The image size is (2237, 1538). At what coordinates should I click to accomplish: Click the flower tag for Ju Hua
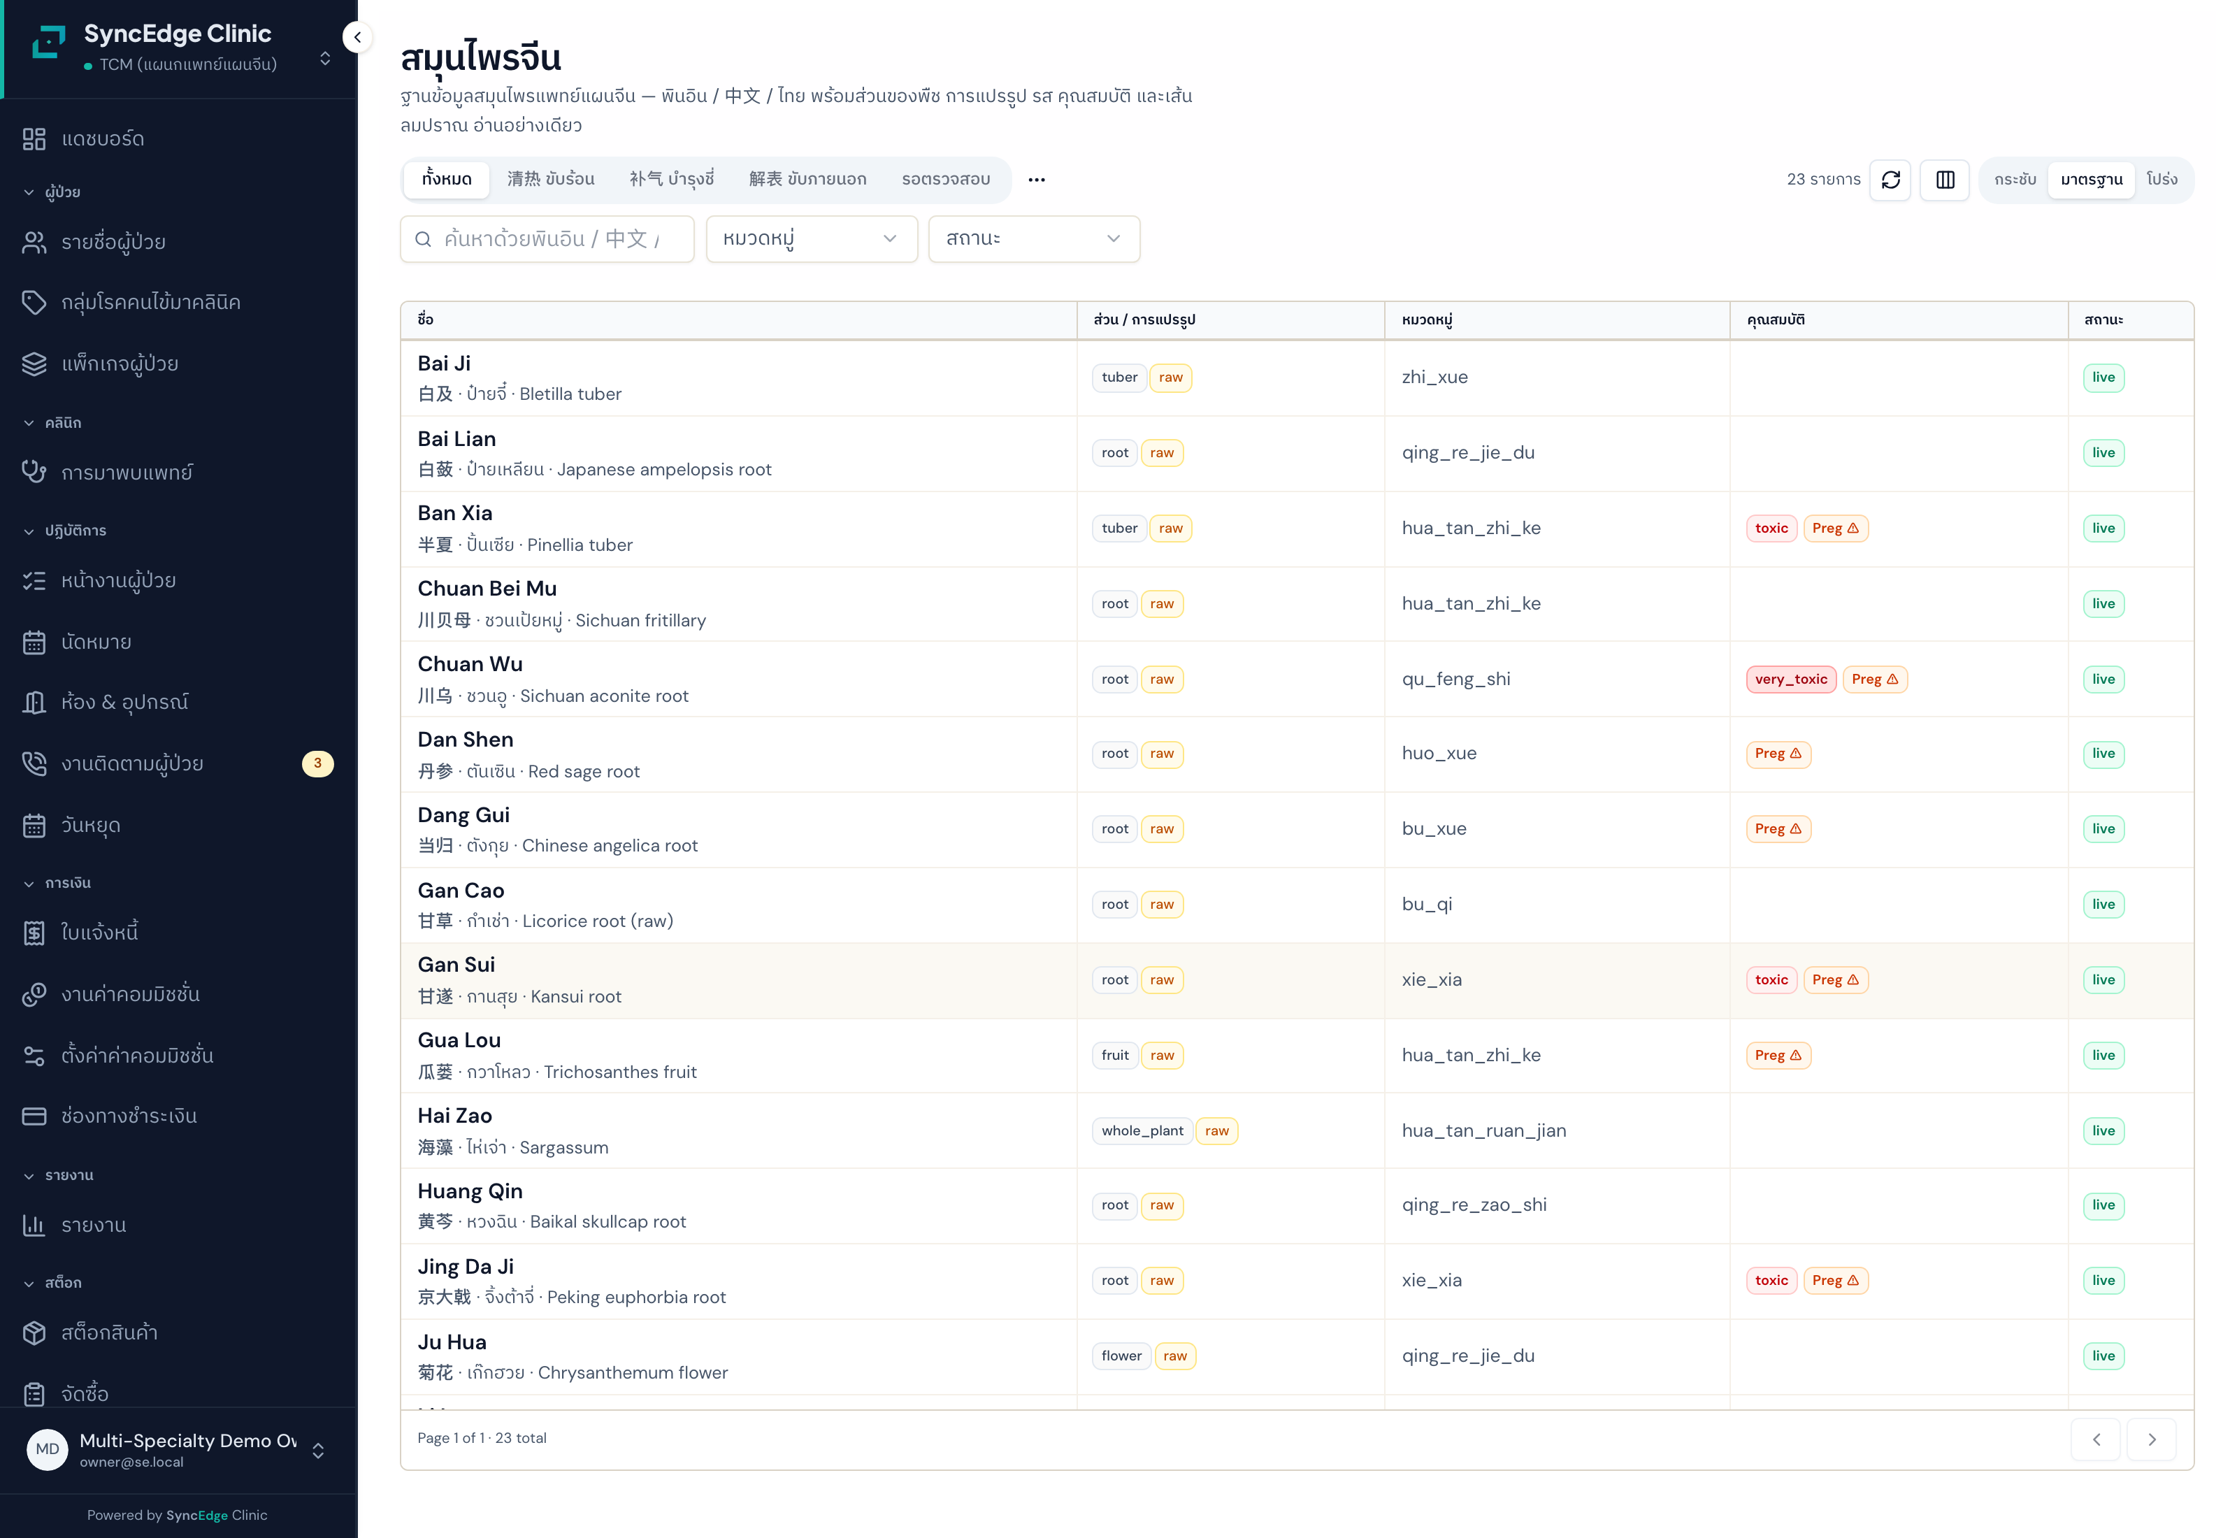tap(1121, 1357)
